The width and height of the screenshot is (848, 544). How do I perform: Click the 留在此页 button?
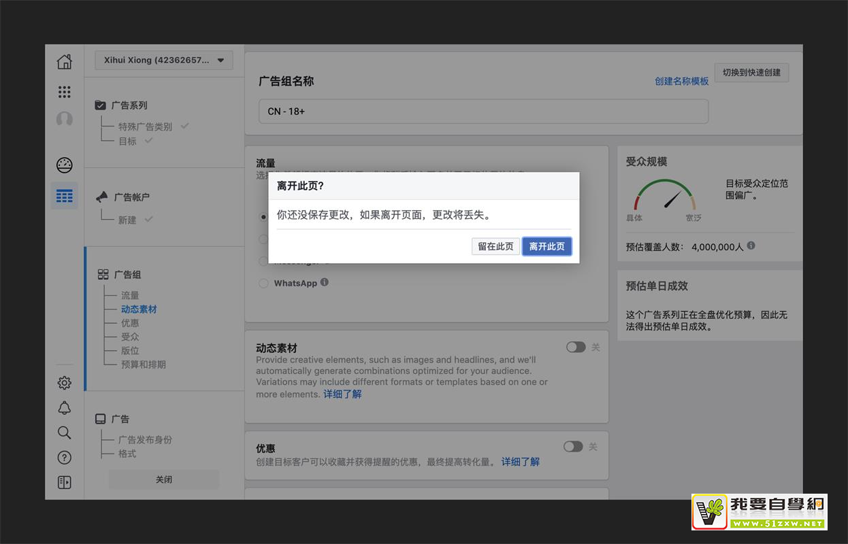[495, 246]
